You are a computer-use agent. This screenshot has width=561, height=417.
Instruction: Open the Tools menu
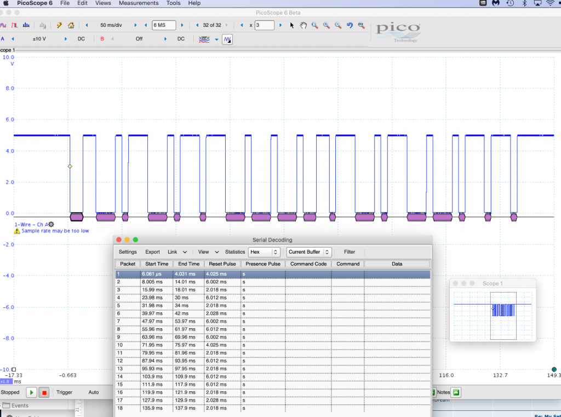(x=173, y=3)
